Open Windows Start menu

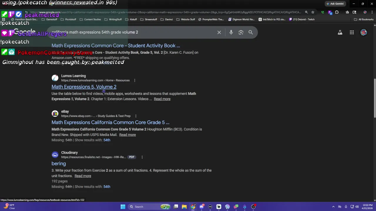(123, 207)
